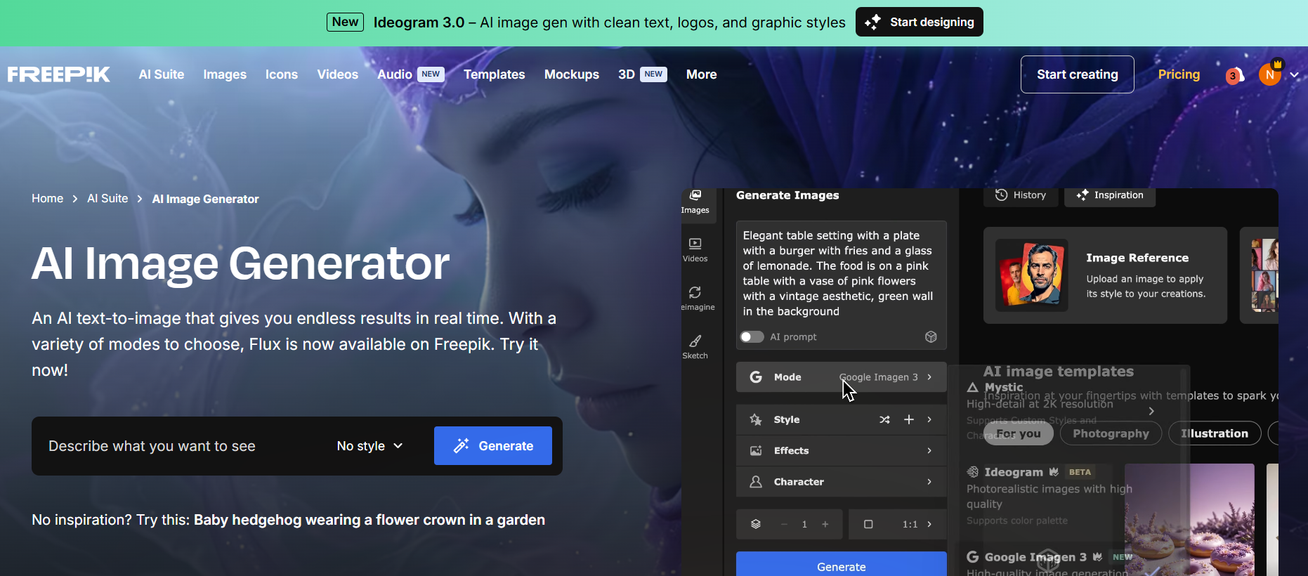Screen dimensions: 1308x576
Task: Select the Photography template tab
Action: [x=1111, y=433]
